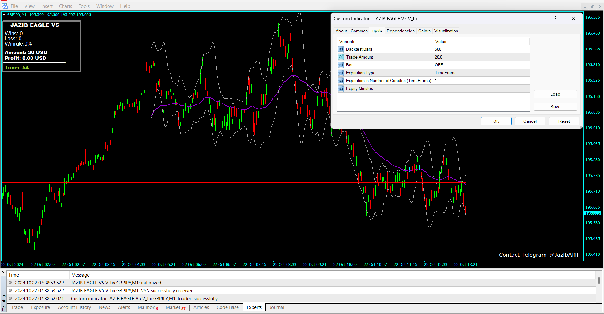Open the Charts menu
Viewport: 604px width, 314px height.
coord(65,6)
